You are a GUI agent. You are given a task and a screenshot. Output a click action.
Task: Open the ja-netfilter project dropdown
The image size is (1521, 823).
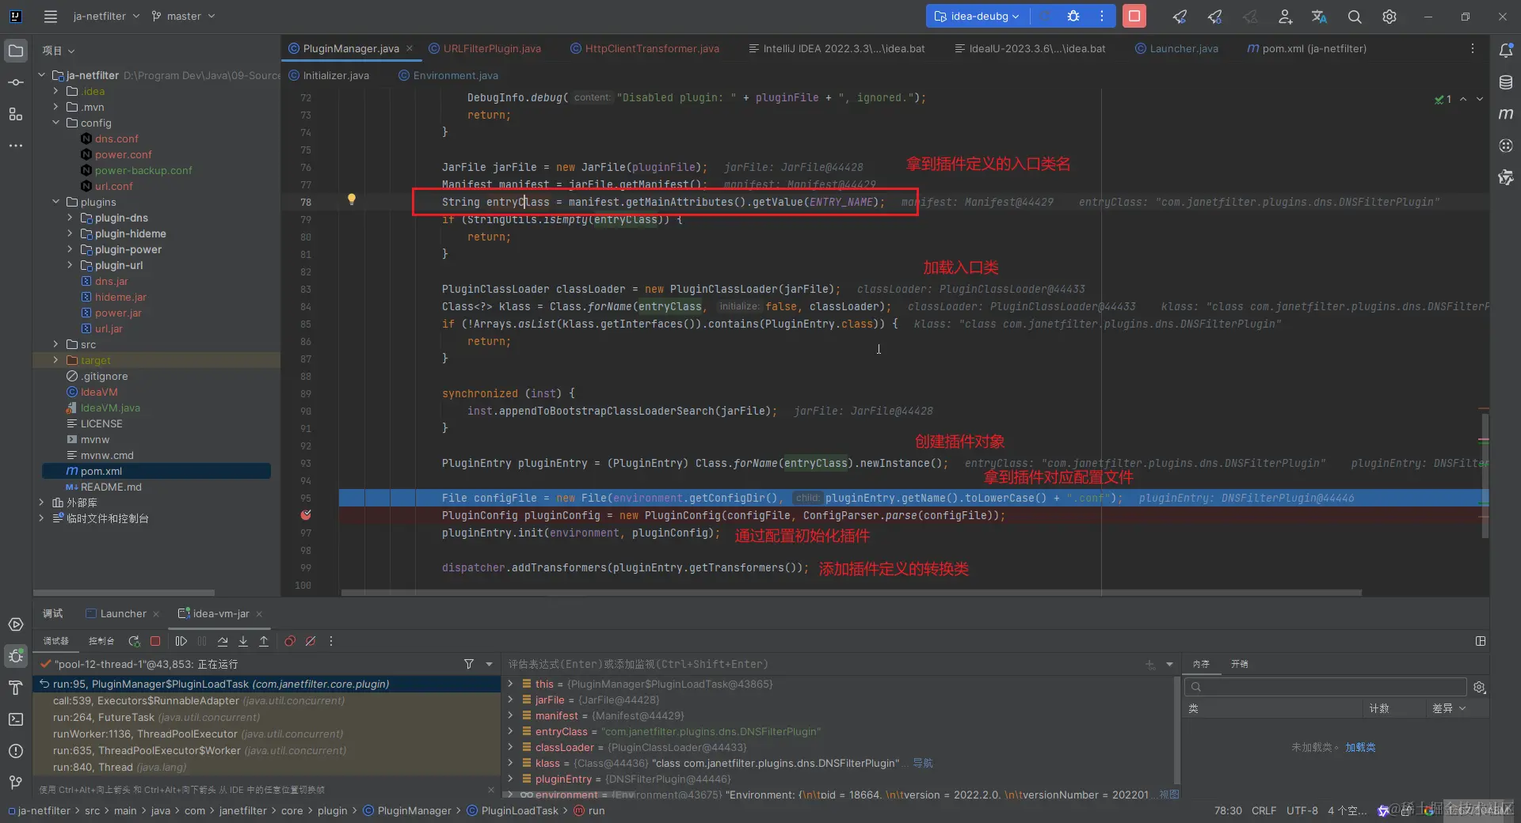pyautogui.click(x=106, y=16)
